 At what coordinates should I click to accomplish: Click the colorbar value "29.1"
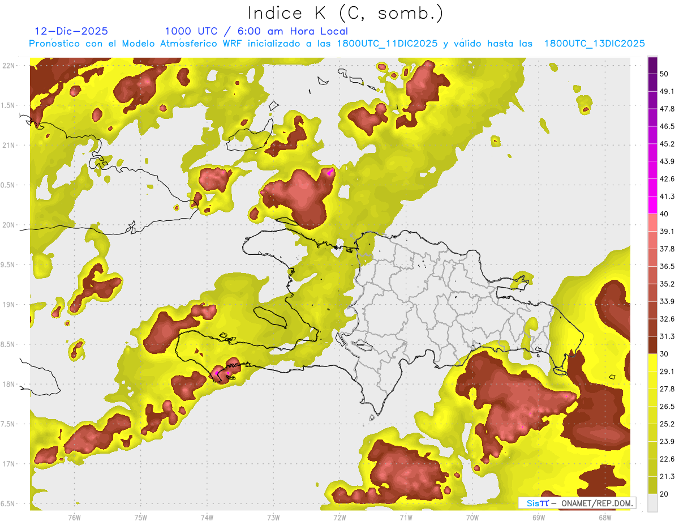pyautogui.click(x=667, y=372)
